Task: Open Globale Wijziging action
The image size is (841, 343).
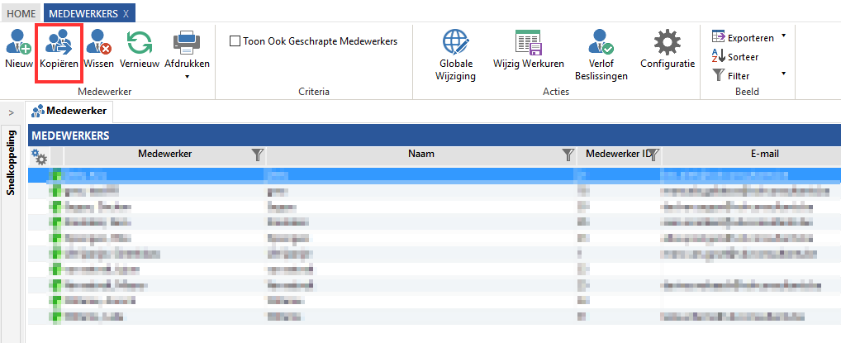Action: [x=455, y=42]
